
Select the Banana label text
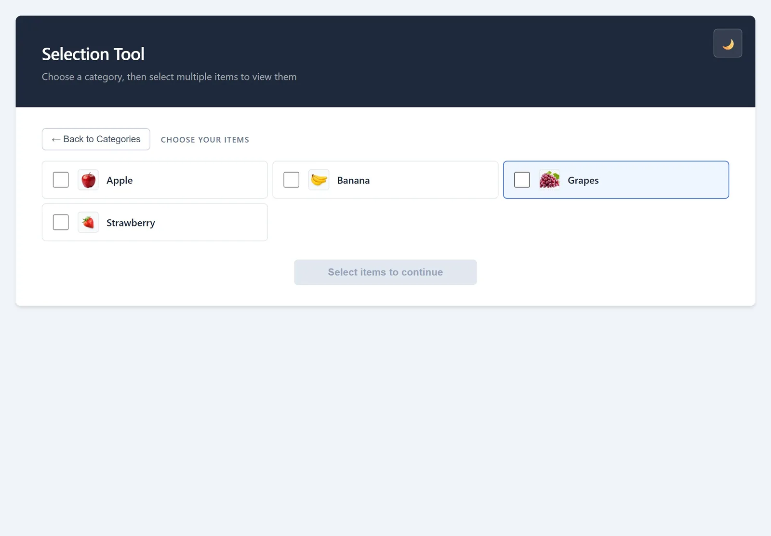[x=353, y=180]
